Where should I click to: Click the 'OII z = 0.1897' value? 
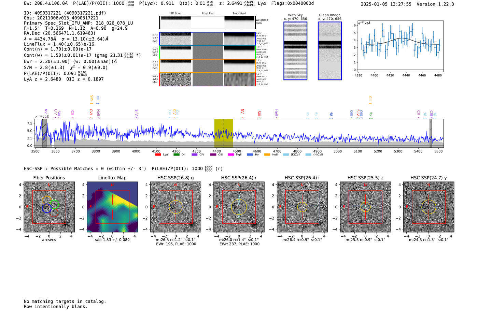point(85,79)
